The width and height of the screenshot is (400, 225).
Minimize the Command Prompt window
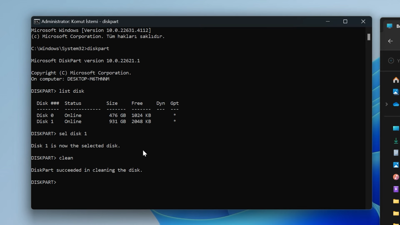pos(328,21)
